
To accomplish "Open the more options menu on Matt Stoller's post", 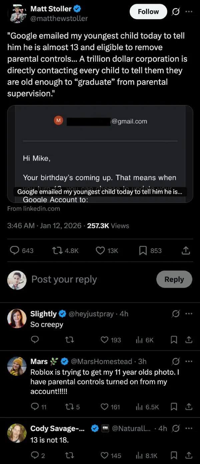I will pos(189,11).
